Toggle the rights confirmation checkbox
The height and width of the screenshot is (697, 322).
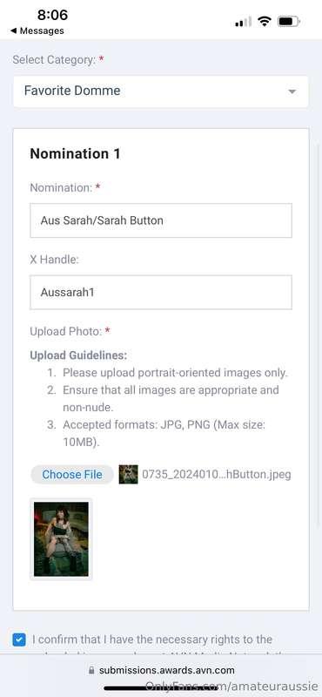tap(19, 639)
